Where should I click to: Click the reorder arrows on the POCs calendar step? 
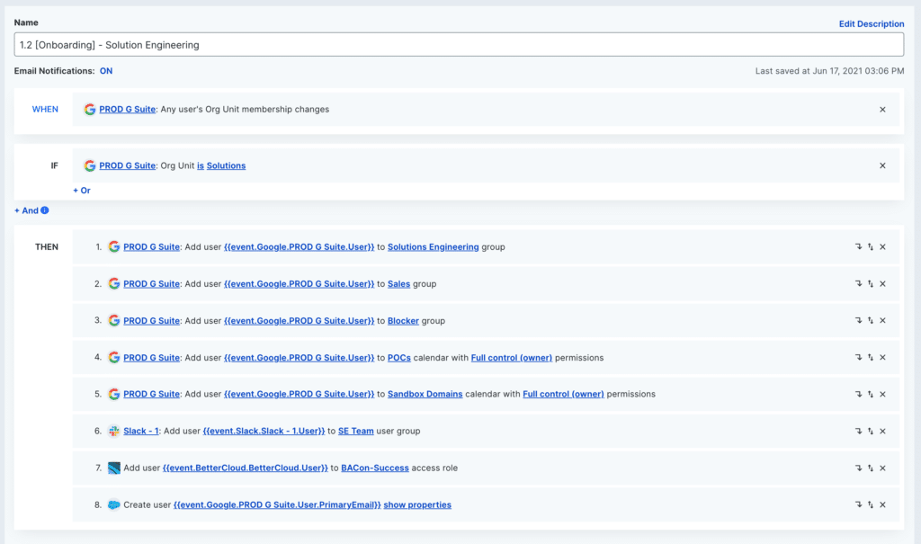pyautogui.click(x=871, y=357)
